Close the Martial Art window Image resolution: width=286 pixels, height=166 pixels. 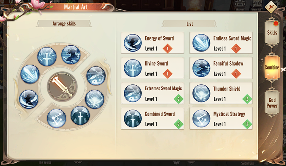pyautogui.click(x=271, y=7)
